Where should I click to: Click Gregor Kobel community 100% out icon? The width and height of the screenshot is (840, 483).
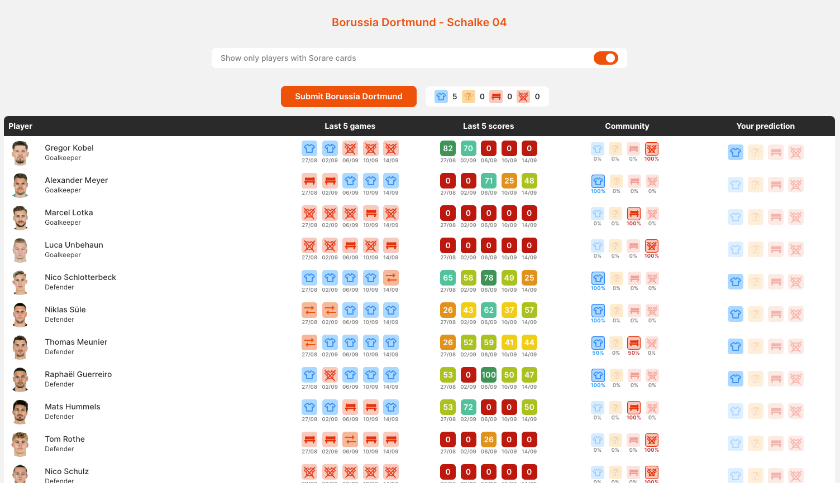[x=652, y=149]
